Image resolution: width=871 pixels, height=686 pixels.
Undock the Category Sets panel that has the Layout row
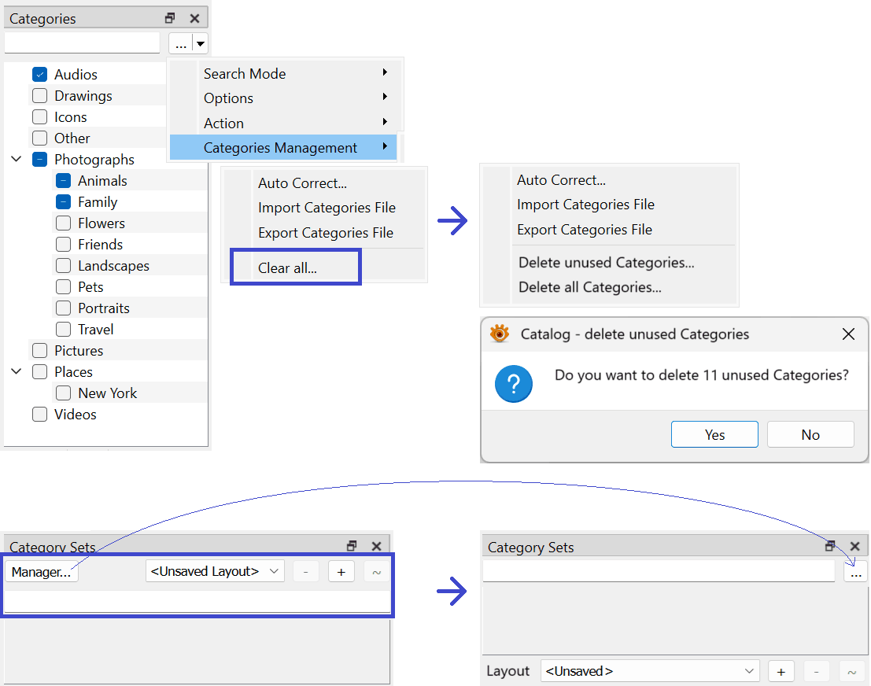tap(830, 546)
